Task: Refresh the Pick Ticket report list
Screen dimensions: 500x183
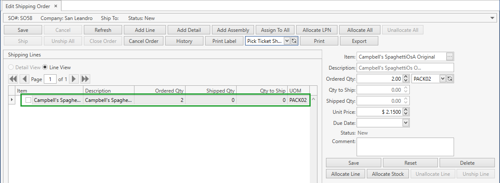Action: point(294,41)
